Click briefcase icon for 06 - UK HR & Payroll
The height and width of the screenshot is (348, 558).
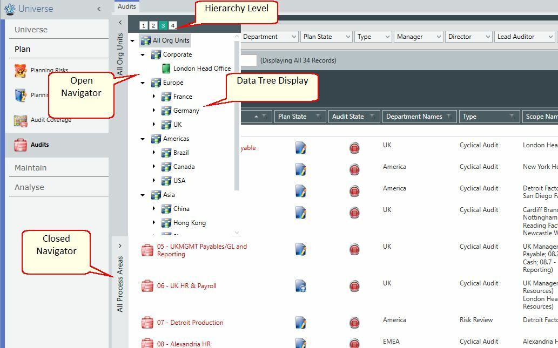(x=147, y=286)
